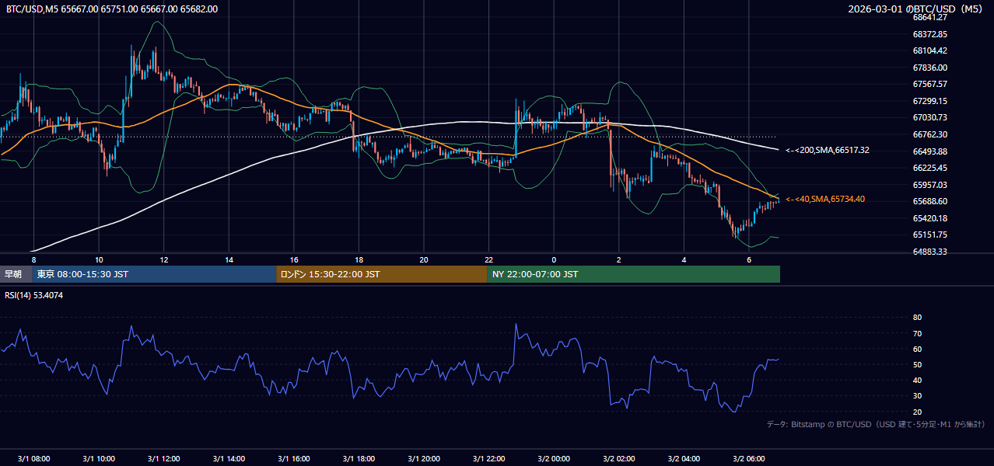Click the 3/2 02:00 time label
Image resolution: width=994 pixels, height=466 pixels.
click(619, 459)
